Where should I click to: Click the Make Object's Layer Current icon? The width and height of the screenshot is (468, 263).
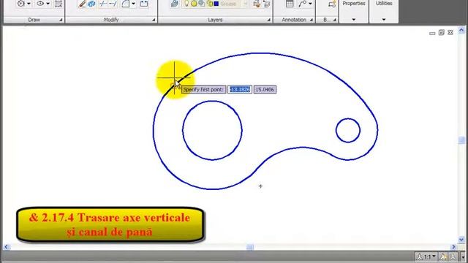pos(257,4)
